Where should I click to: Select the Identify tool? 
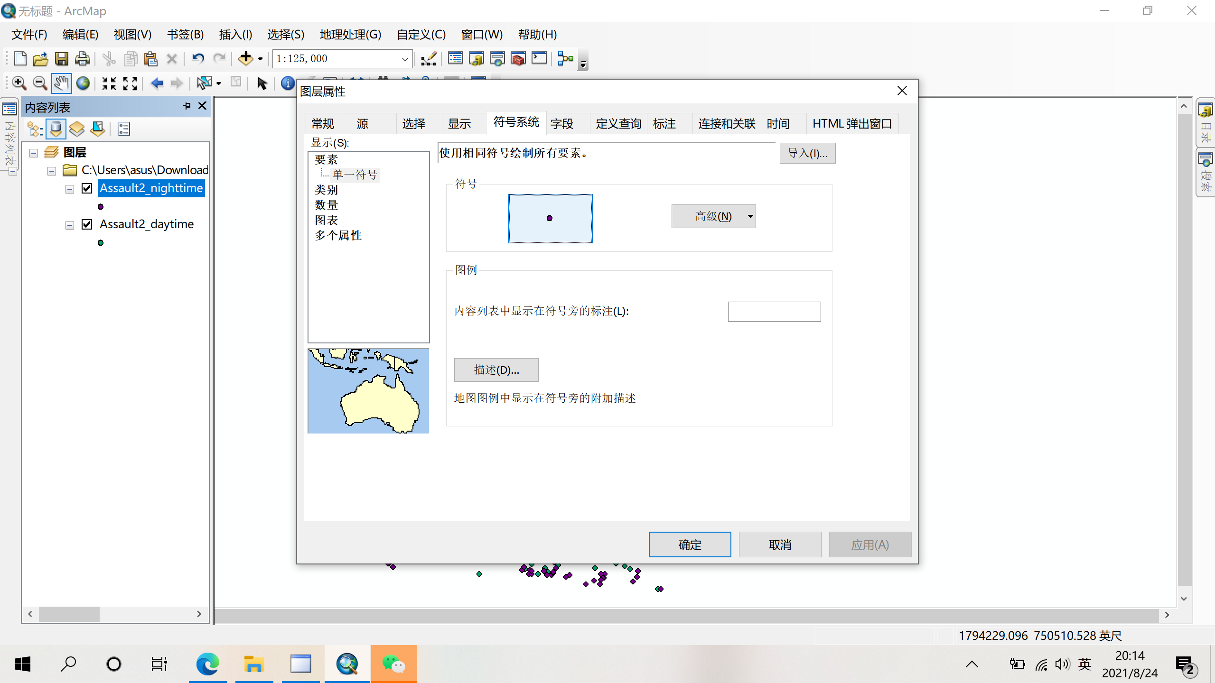point(287,83)
